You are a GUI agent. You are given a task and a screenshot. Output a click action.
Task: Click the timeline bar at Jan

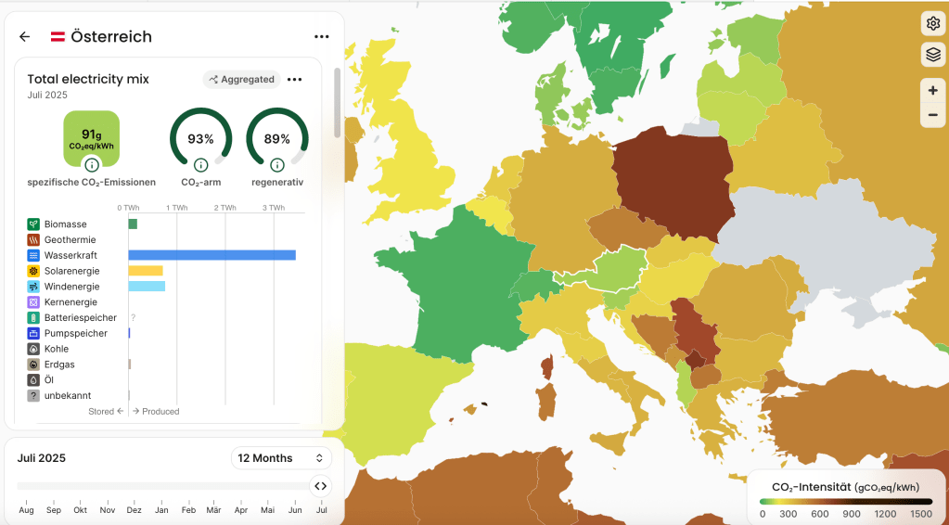(161, 486)
